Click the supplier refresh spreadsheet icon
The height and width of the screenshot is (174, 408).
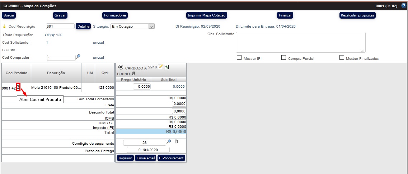(167, 67)
